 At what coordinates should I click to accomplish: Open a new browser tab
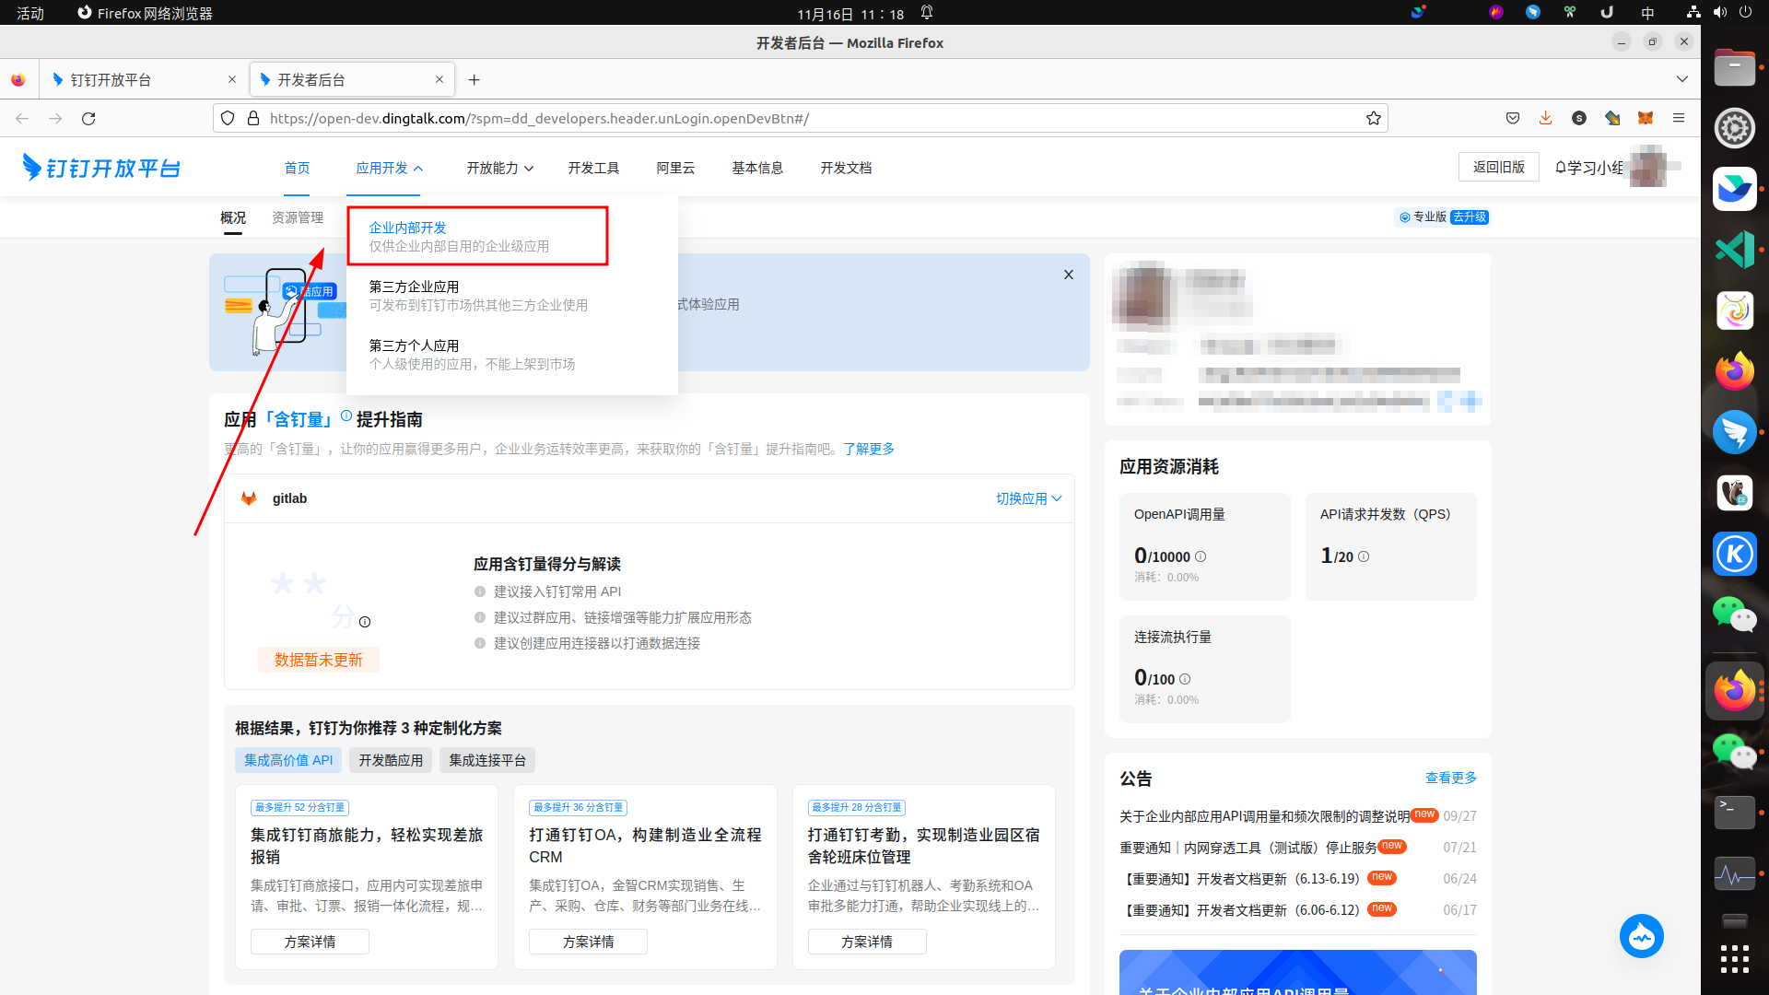(x=474, y=80)
